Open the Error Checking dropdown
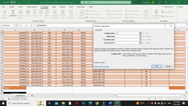188x106 pixels. pyautogui.click(x=140, y=14)
